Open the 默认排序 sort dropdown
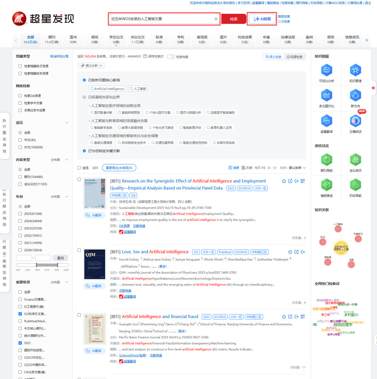 click(297, 168)
